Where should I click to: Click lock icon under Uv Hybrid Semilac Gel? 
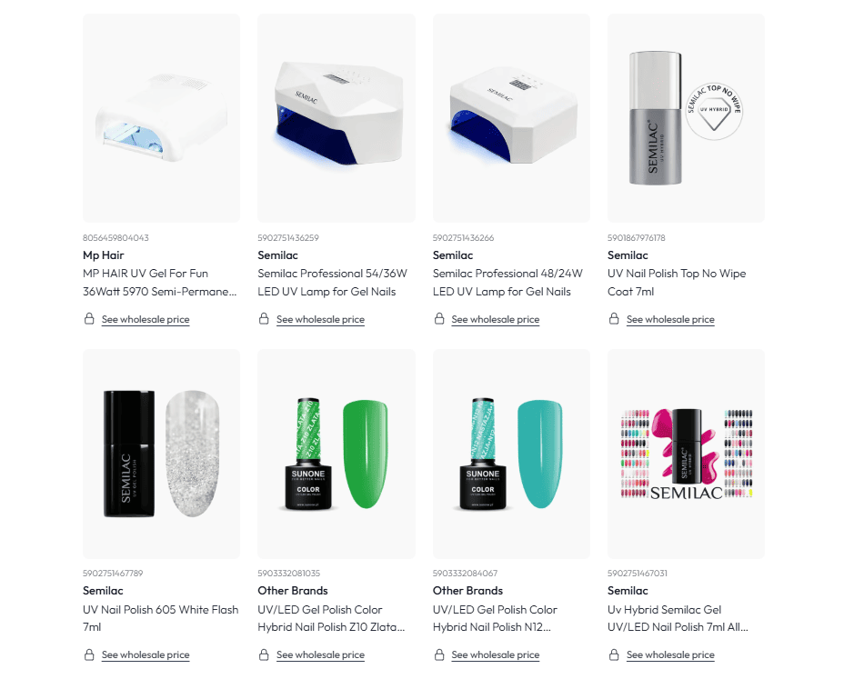pyautogui.click(x=614, y=654)
